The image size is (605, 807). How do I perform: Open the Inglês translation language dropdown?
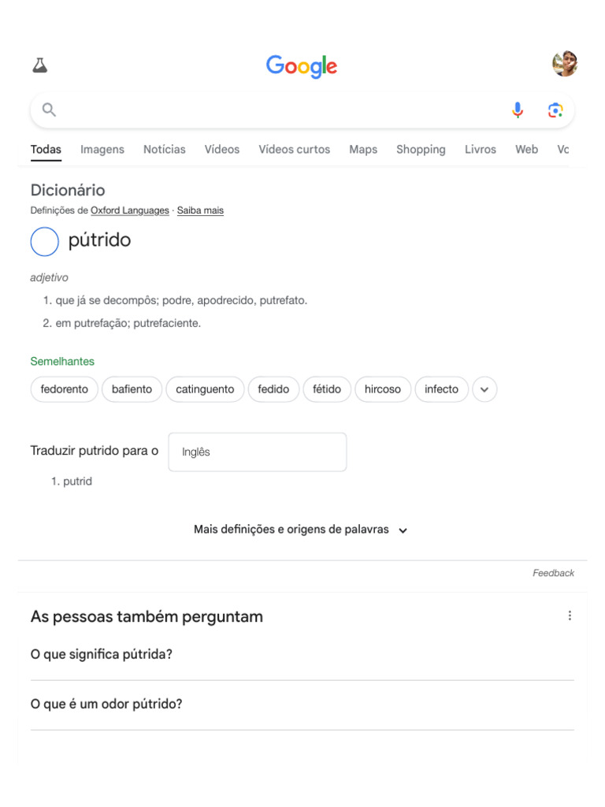tap(257, 452)
